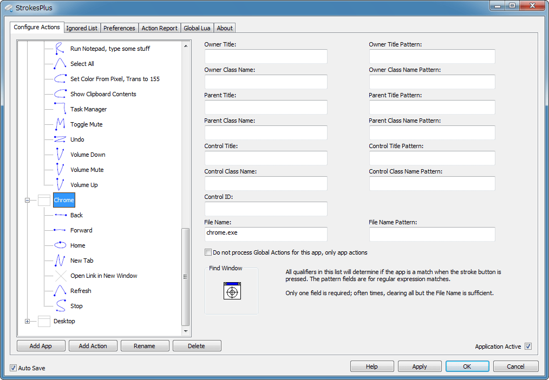This screenshot has height=380, width=549.
Task: Confirm with the OK button
Action: (x=467, y=366)
